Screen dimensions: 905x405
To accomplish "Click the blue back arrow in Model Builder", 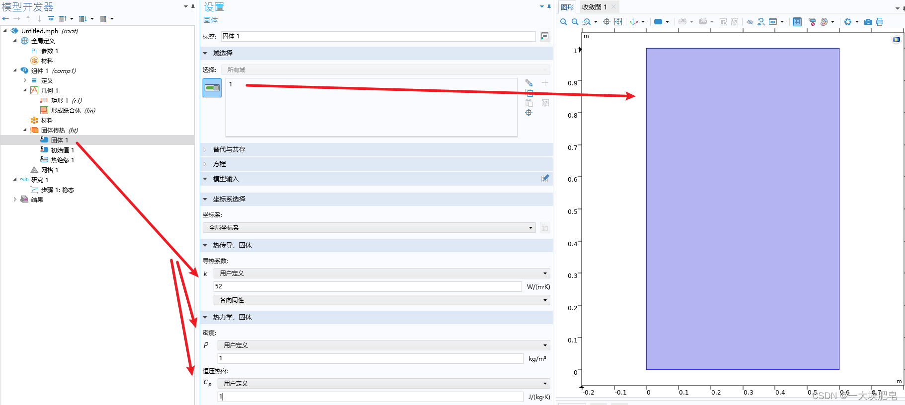I will point(5,19).
